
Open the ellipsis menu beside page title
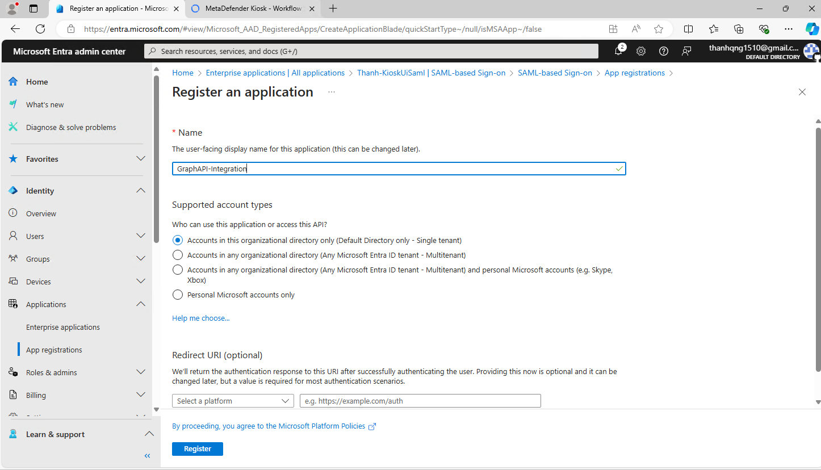(332, 92)
